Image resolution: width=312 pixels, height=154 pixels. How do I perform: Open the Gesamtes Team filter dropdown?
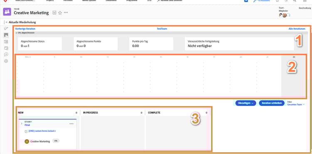coord(296,104)
